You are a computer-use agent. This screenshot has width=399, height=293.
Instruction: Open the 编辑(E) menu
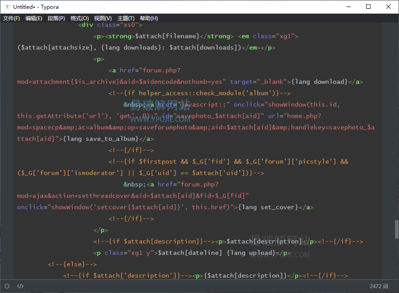click(x=34, y=18)
